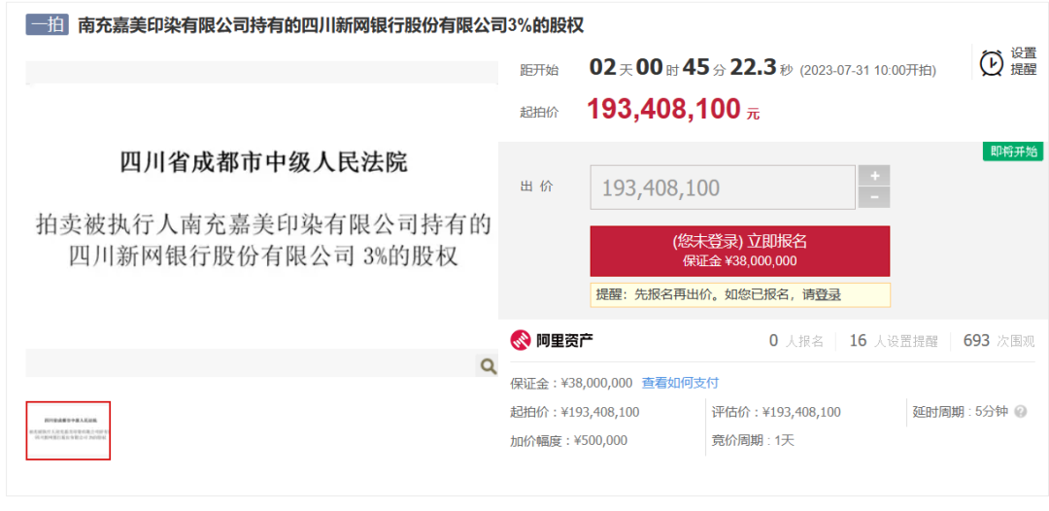Click 起拍价：¥193,408,100 in details list
This screenshot has width=1049, height=511.
click(x=575, y=412)
